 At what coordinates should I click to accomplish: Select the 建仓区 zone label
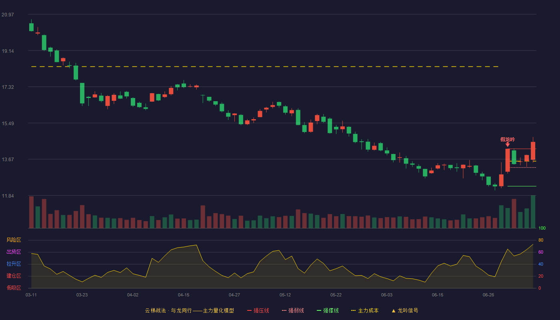pos(14,276)
